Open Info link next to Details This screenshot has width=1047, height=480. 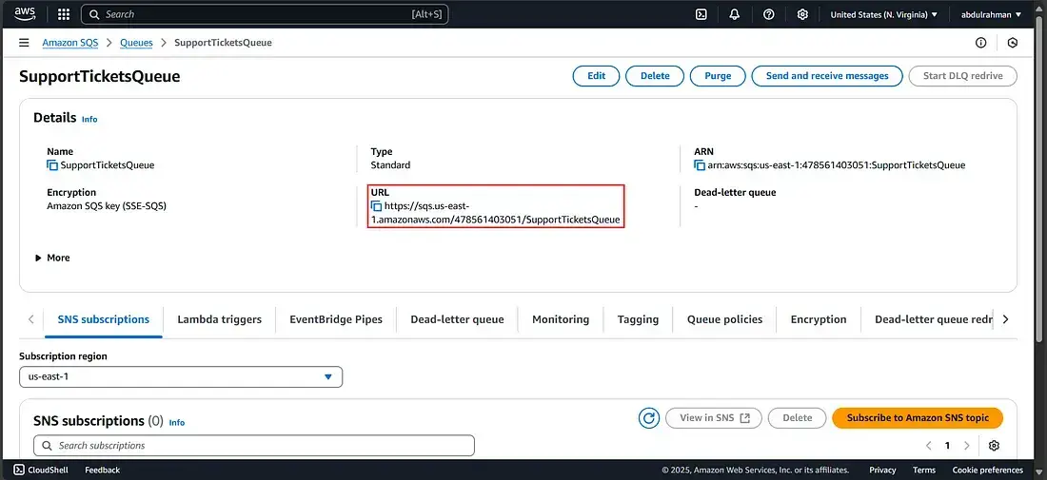pyautogui.click(x=89, y=120)
